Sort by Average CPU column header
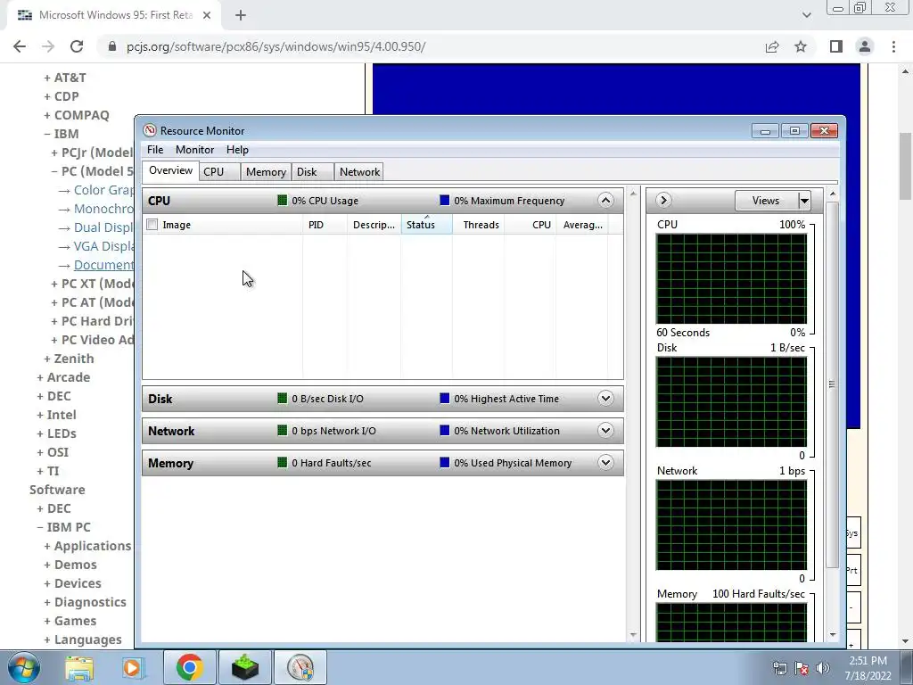The width and height of the screenshot is (913, 685). coord(582,225)
